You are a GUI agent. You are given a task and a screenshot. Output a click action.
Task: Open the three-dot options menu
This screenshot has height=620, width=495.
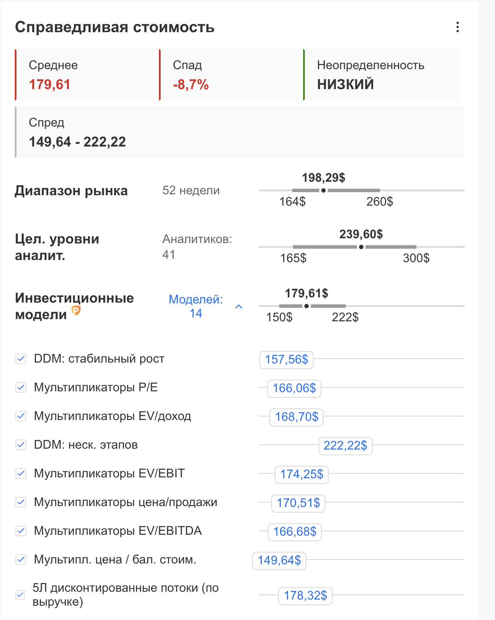coord(457,27)
